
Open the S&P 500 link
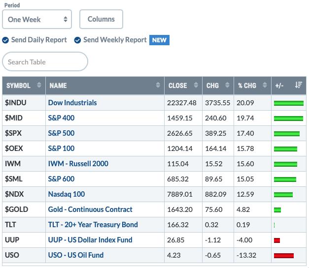click(x=61, y=133)
